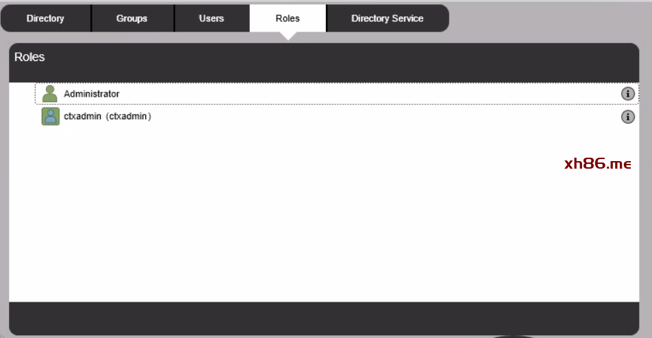Switch to the Directory tab
The image size is (652, 338).
coord(45,19)
